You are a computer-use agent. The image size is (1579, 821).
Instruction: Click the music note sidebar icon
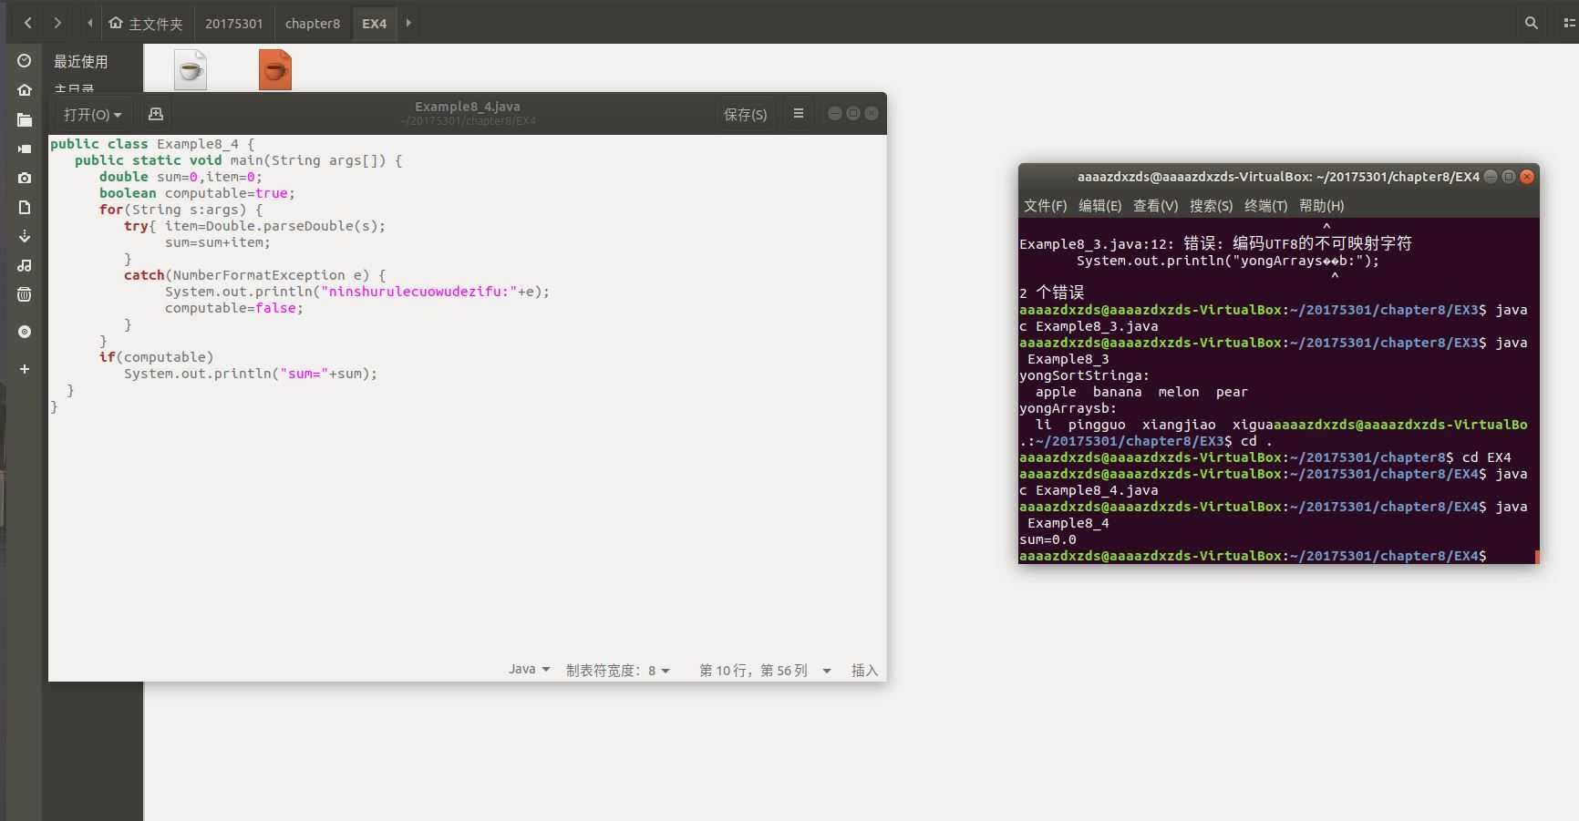[25, 265]
